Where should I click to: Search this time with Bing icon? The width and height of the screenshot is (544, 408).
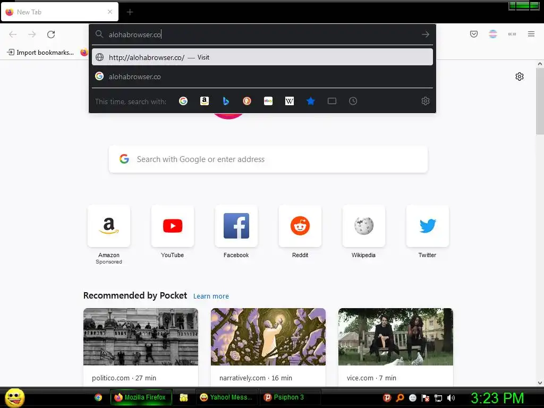pyautogui.click(x=225, y=101)
